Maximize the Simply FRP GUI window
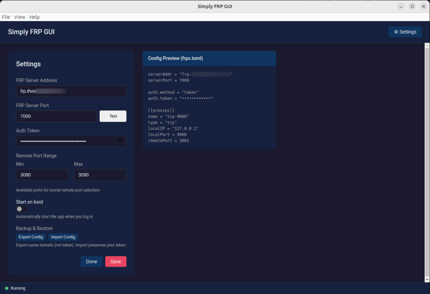Viewport: 430px width, 294px height. 412,6
